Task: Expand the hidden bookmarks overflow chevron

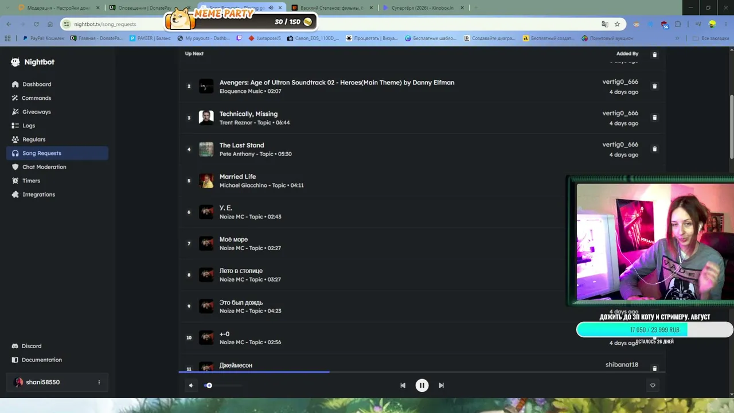Action: (x=677, y=38)
